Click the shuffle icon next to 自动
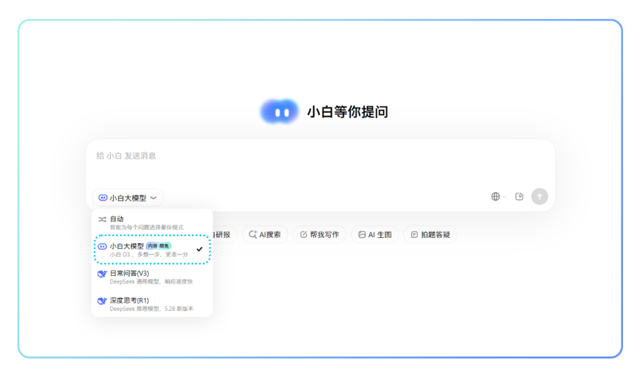This screenshot has width=642, height=375. pyautogui.click(x=102, y=220)
